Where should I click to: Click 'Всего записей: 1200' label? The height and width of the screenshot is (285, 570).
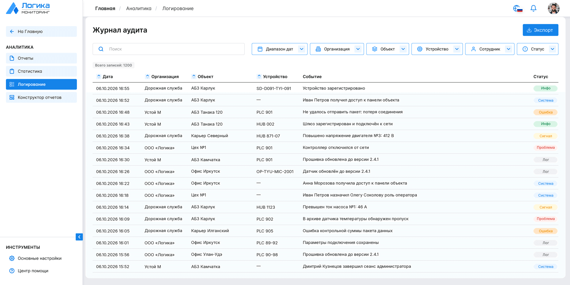pyautogui.click(x=113, y=65)
